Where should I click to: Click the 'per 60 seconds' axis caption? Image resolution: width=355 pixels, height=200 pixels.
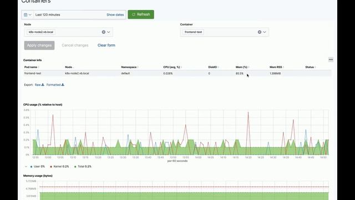[x=177, y=161]
